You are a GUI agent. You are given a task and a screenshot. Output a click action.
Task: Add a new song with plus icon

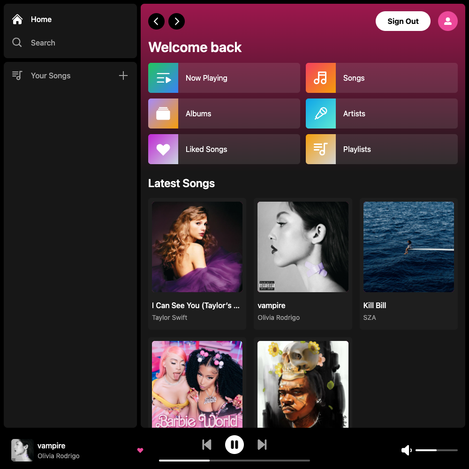pyautogui.click(x=123, y=76)
